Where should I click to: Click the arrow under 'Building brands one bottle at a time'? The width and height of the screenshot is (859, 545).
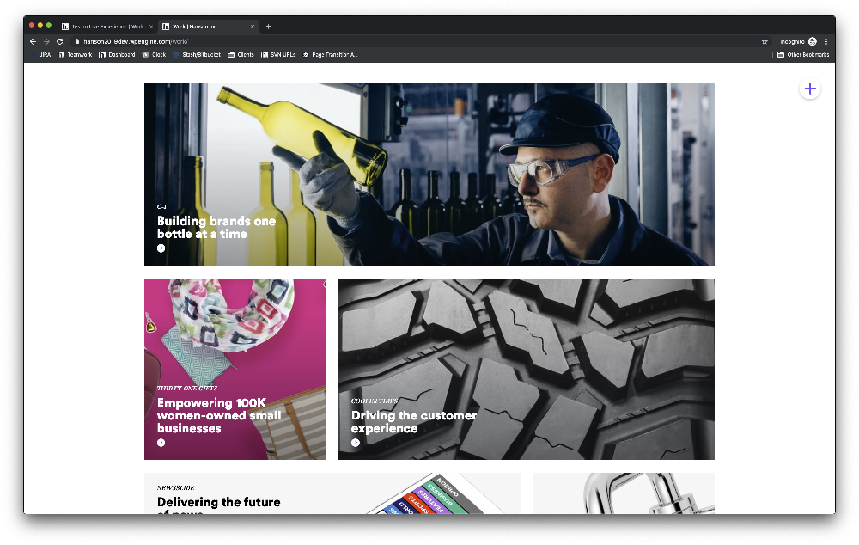[x=161, y=248]
